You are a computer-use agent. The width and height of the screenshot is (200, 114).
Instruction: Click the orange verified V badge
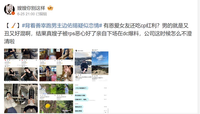tap(13, 13)
